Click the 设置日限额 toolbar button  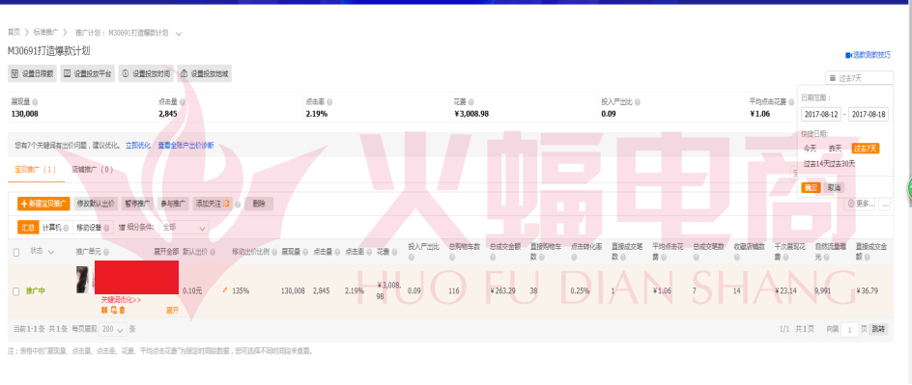[32, 73]
